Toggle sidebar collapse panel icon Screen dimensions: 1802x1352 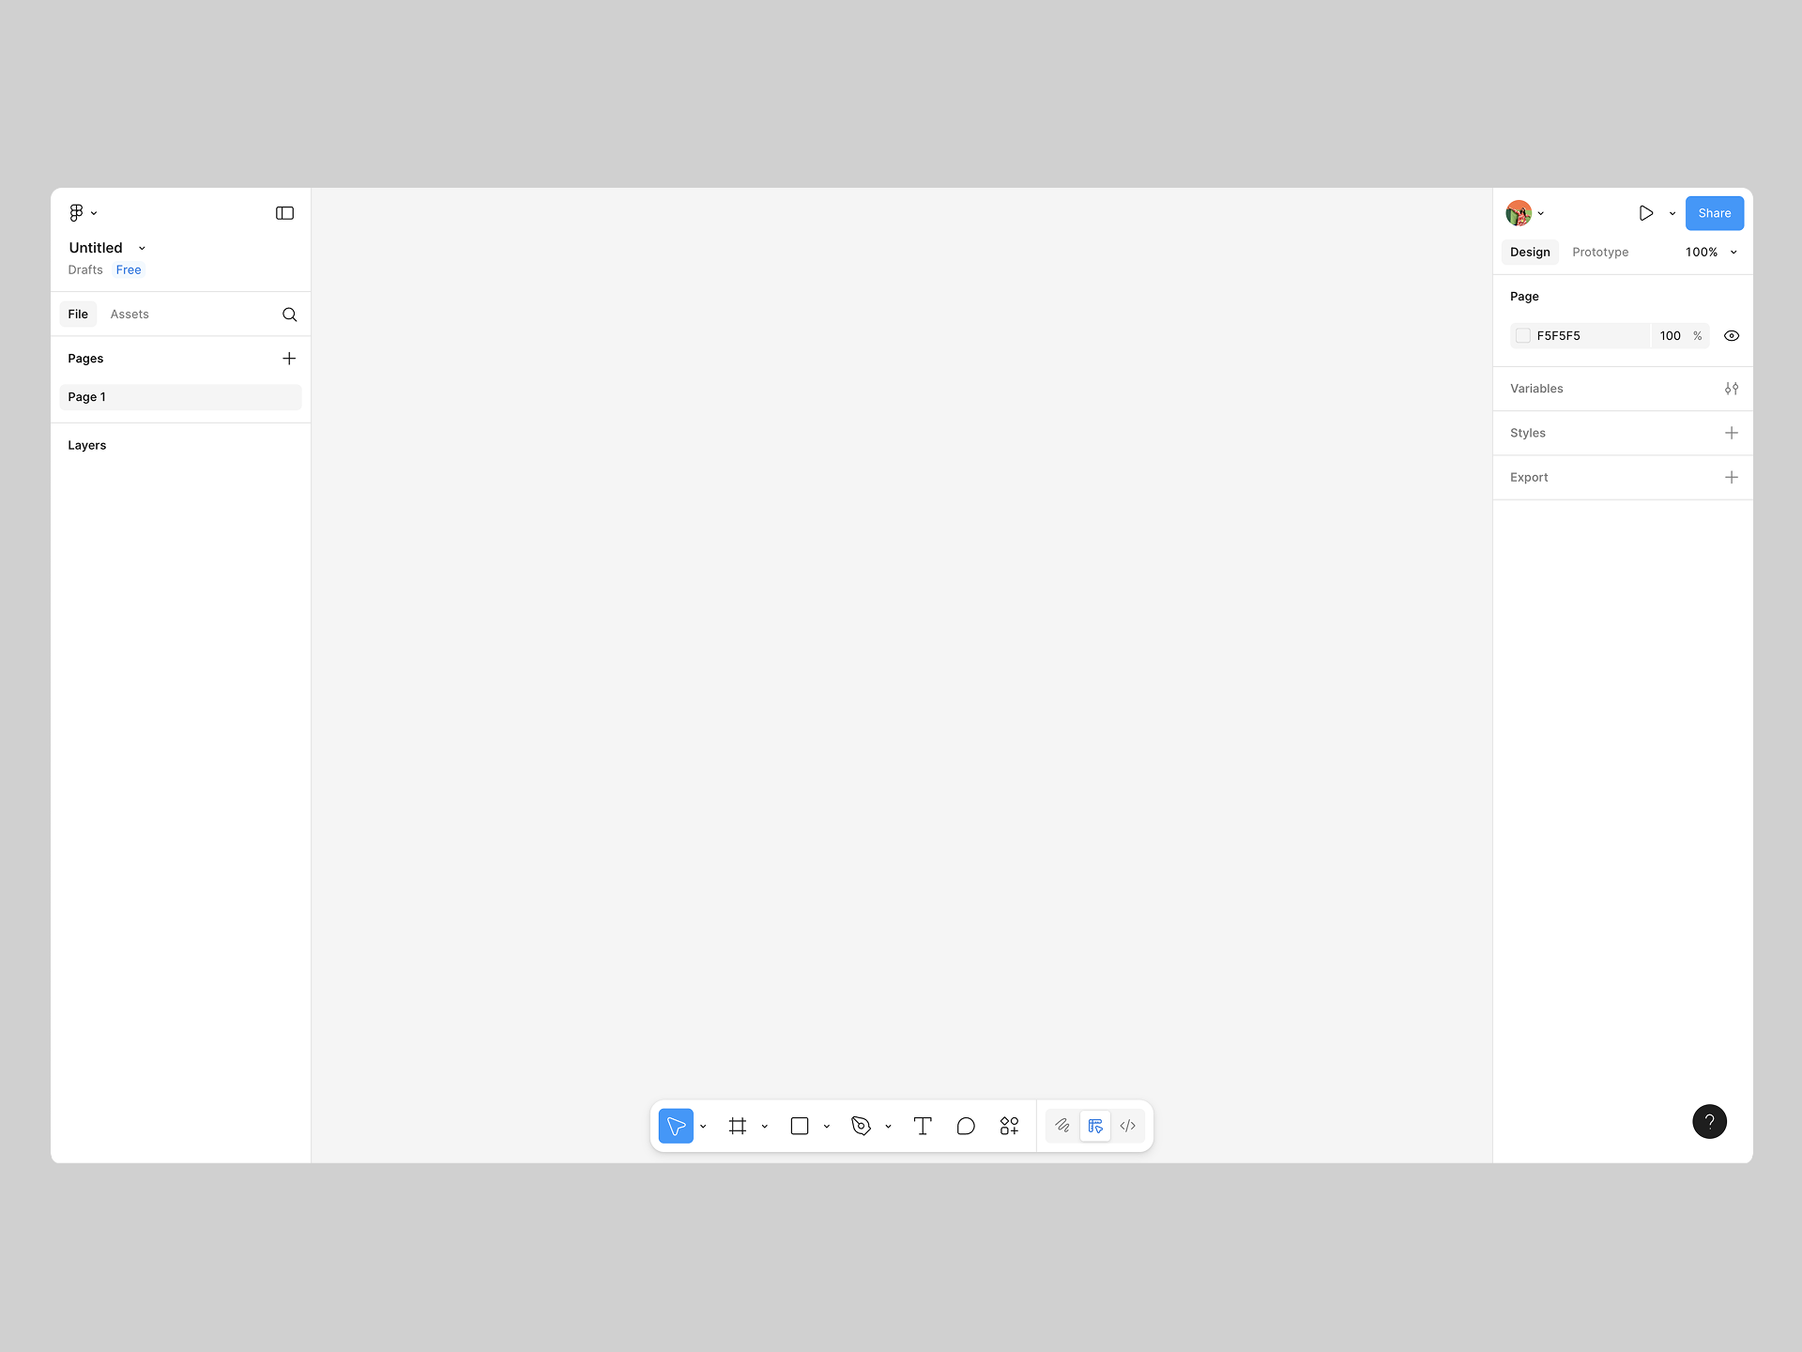[x=284, y=213]
